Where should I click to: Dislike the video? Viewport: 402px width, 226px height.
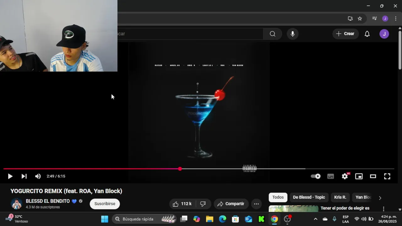(x=203, y=204)
